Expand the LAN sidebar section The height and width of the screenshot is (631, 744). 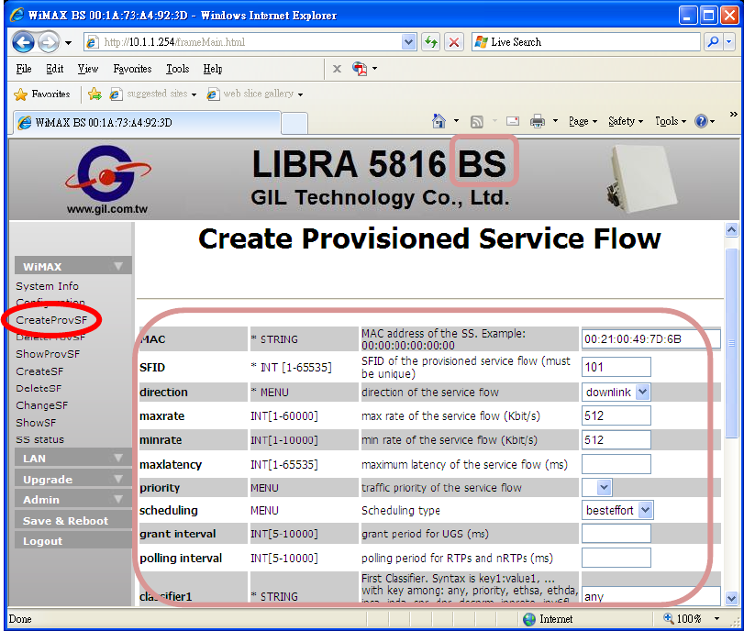pyautogui.click(x=73, y=459)
